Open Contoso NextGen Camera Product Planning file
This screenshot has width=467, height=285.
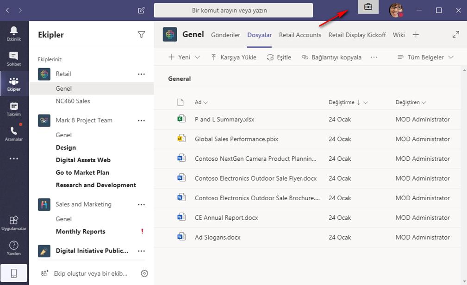point(255,158)
